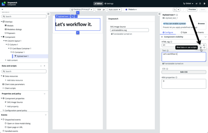Click the Preview button

click(192, 10)
